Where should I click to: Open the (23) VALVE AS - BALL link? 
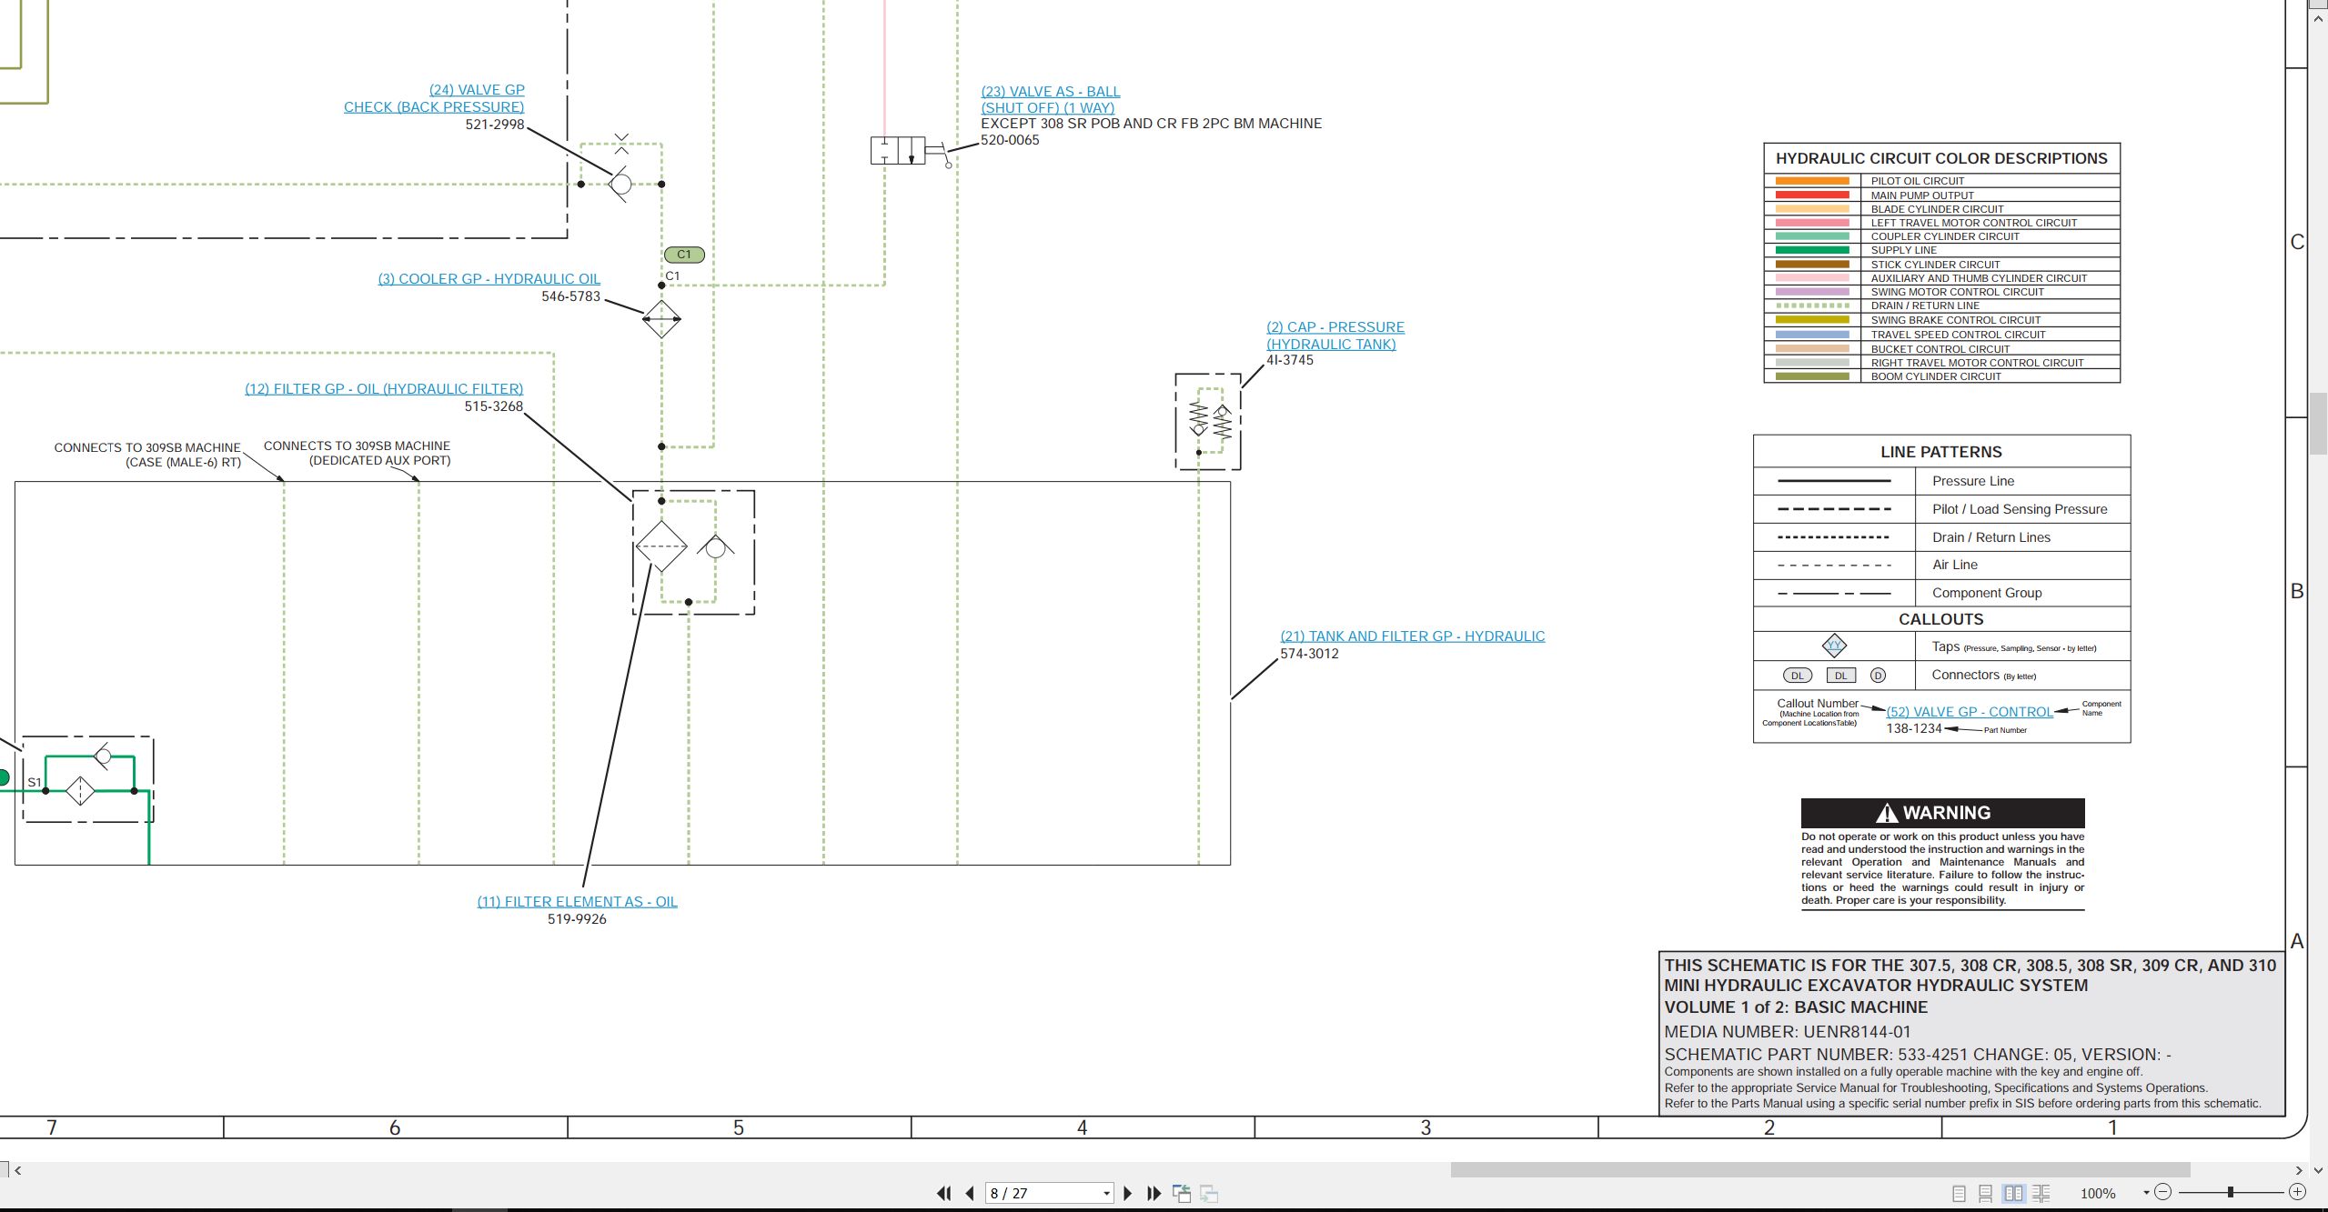(x=1050, y=92)
